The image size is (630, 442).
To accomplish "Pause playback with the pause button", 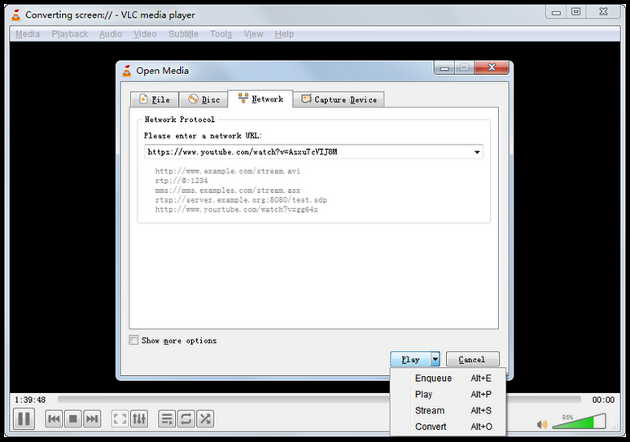I will [24, 419].
